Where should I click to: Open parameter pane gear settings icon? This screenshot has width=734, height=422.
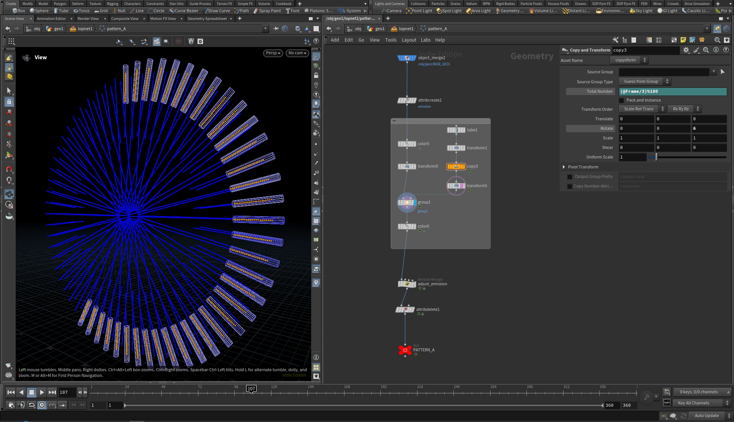[686, 50]
